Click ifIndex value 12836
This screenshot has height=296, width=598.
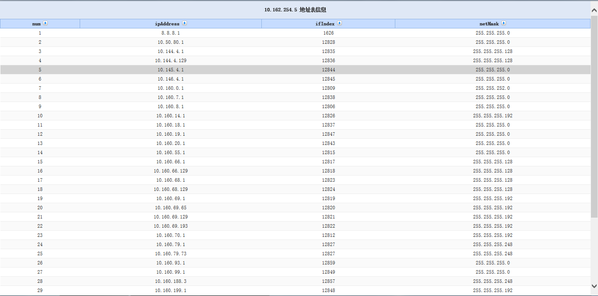(328, 60)
